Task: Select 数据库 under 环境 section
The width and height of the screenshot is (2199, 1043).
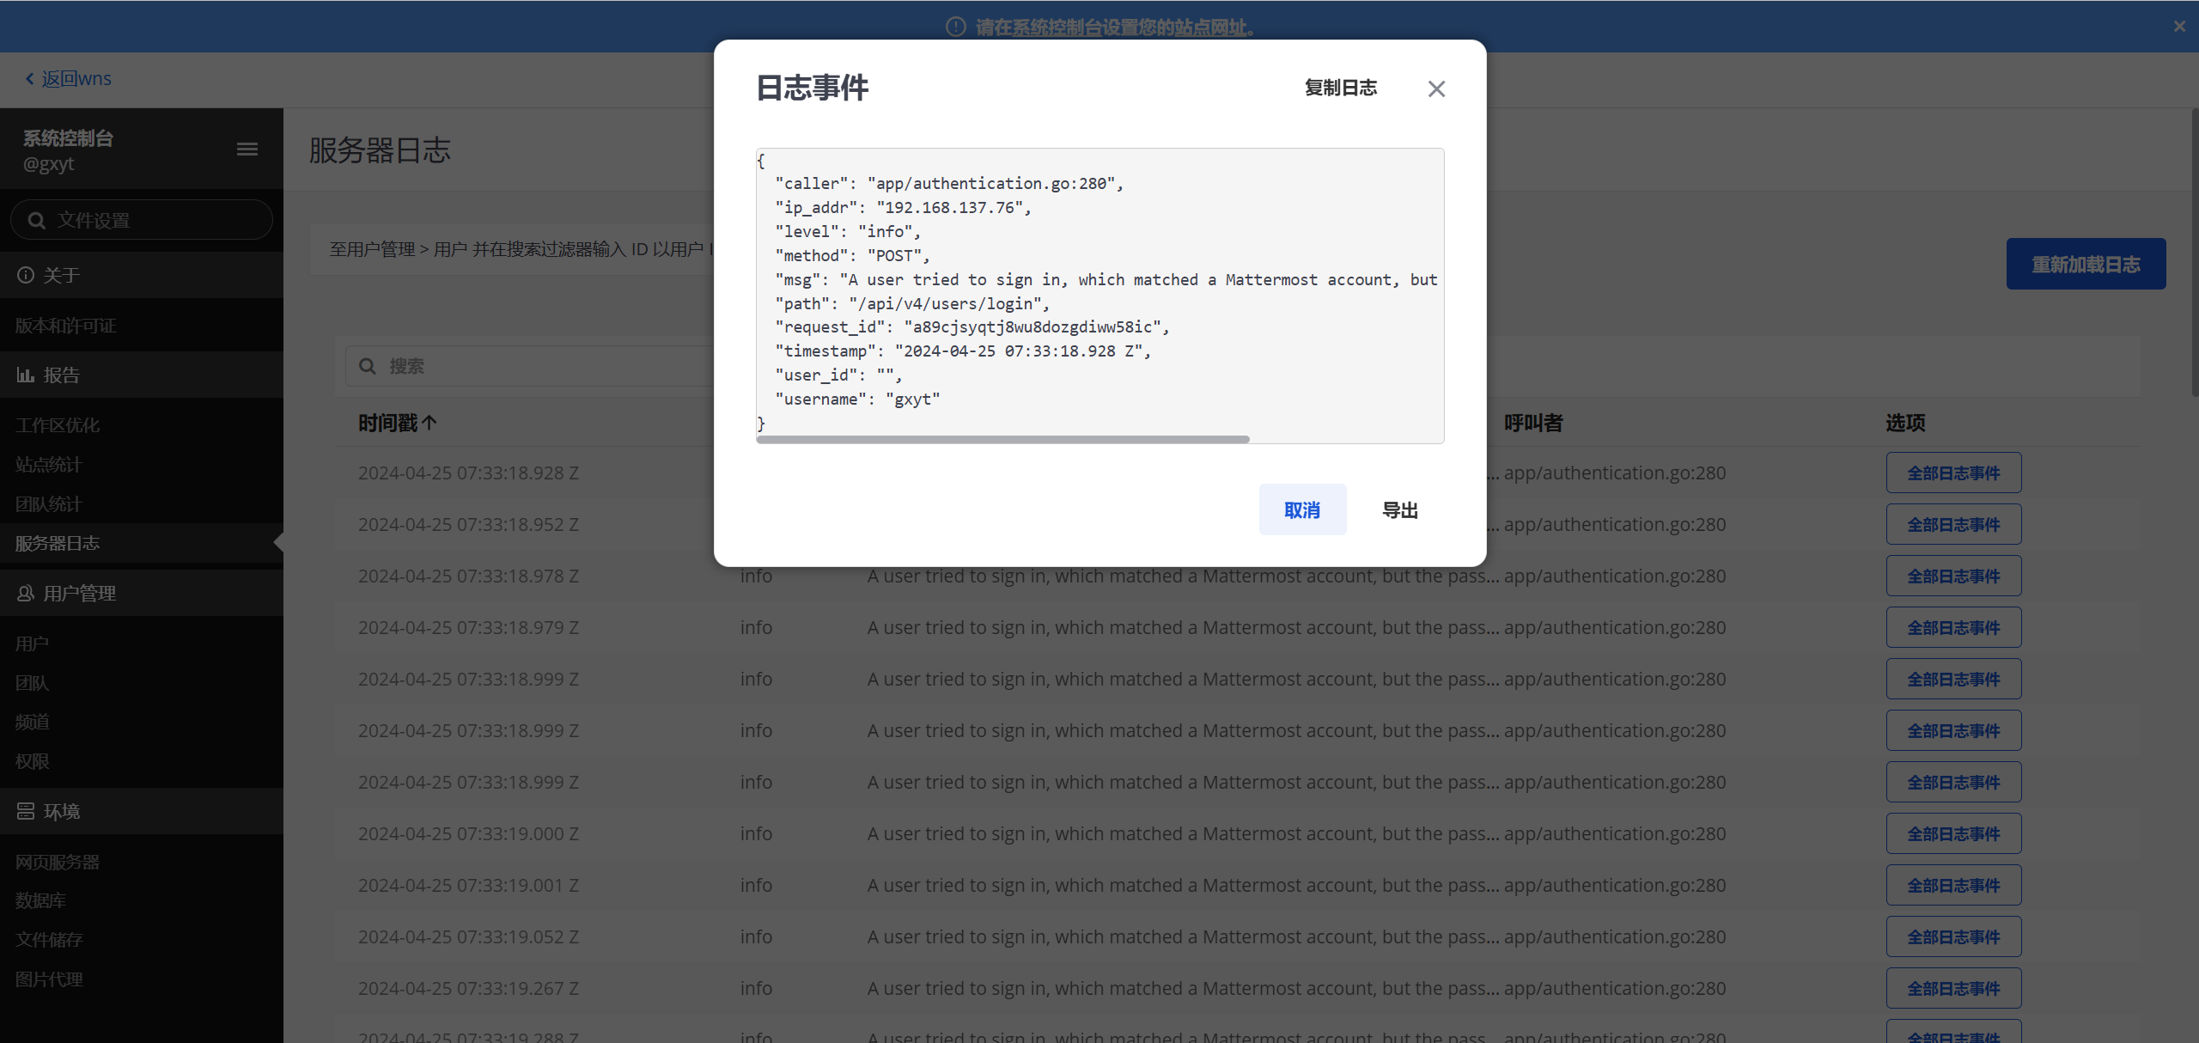Action: [x=40, y=900]
